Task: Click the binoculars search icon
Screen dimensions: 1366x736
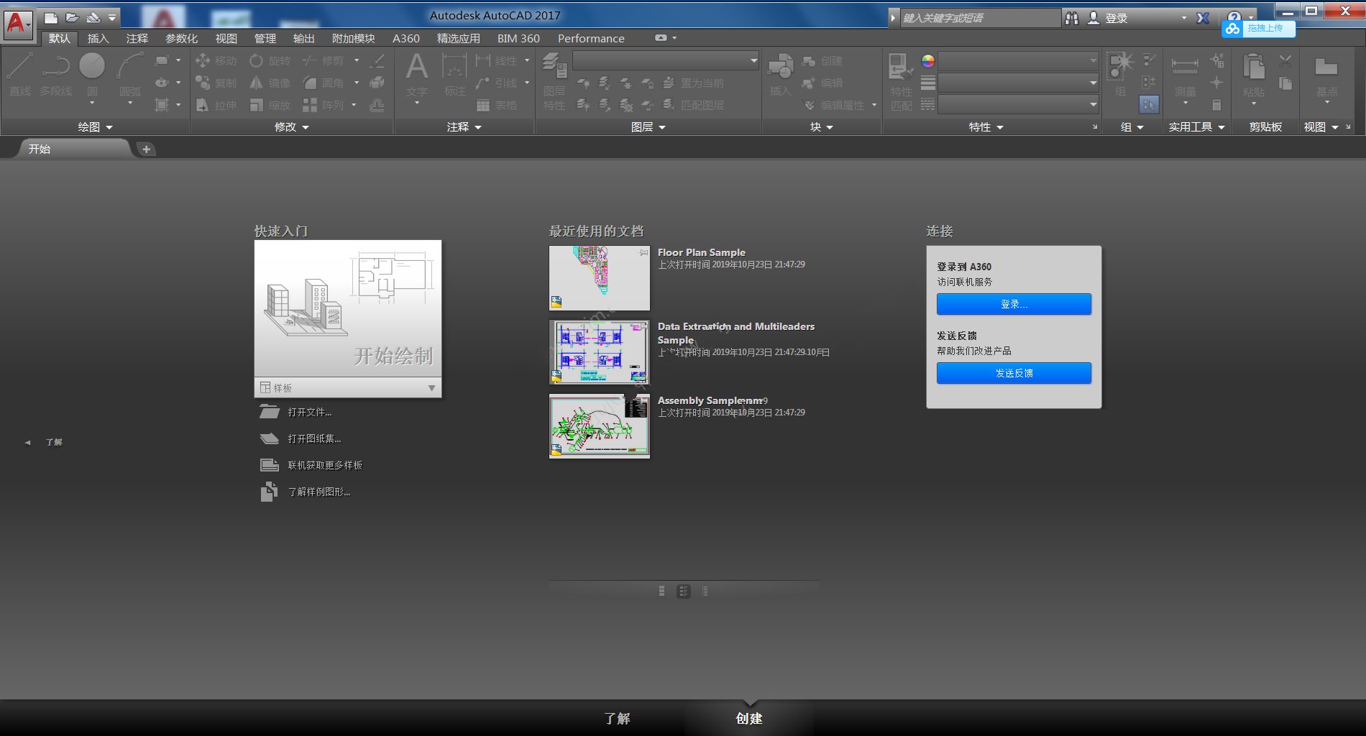Action: 1072,18
